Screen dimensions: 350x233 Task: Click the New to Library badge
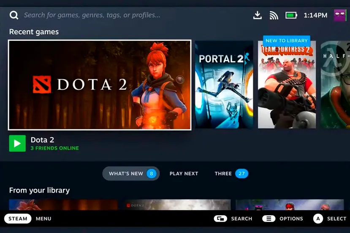click(287, 40)
